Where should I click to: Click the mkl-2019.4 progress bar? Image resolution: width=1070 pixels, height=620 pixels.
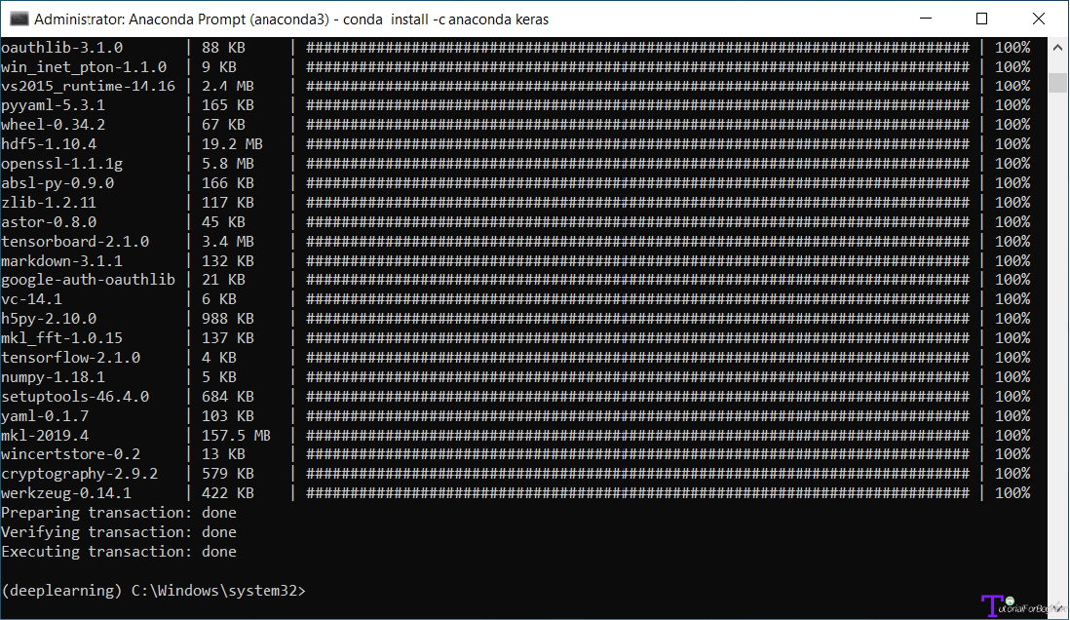tap(637, 435)
